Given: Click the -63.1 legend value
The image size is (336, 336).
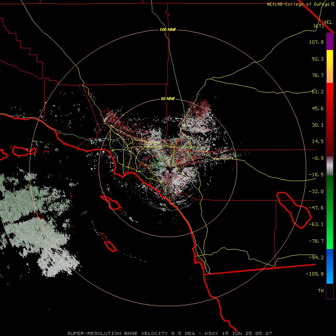Looking at the screenshot, I should (316, 224).
